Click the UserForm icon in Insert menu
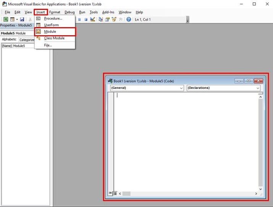The width and height of the screenshot is (273, 207). [x=38, y=25]
